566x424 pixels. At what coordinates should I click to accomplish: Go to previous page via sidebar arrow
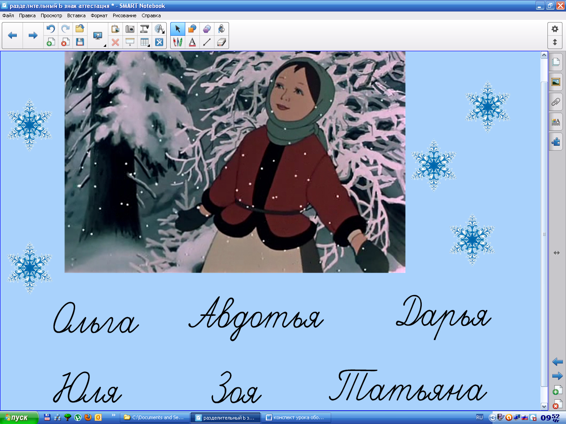[557, 362]
